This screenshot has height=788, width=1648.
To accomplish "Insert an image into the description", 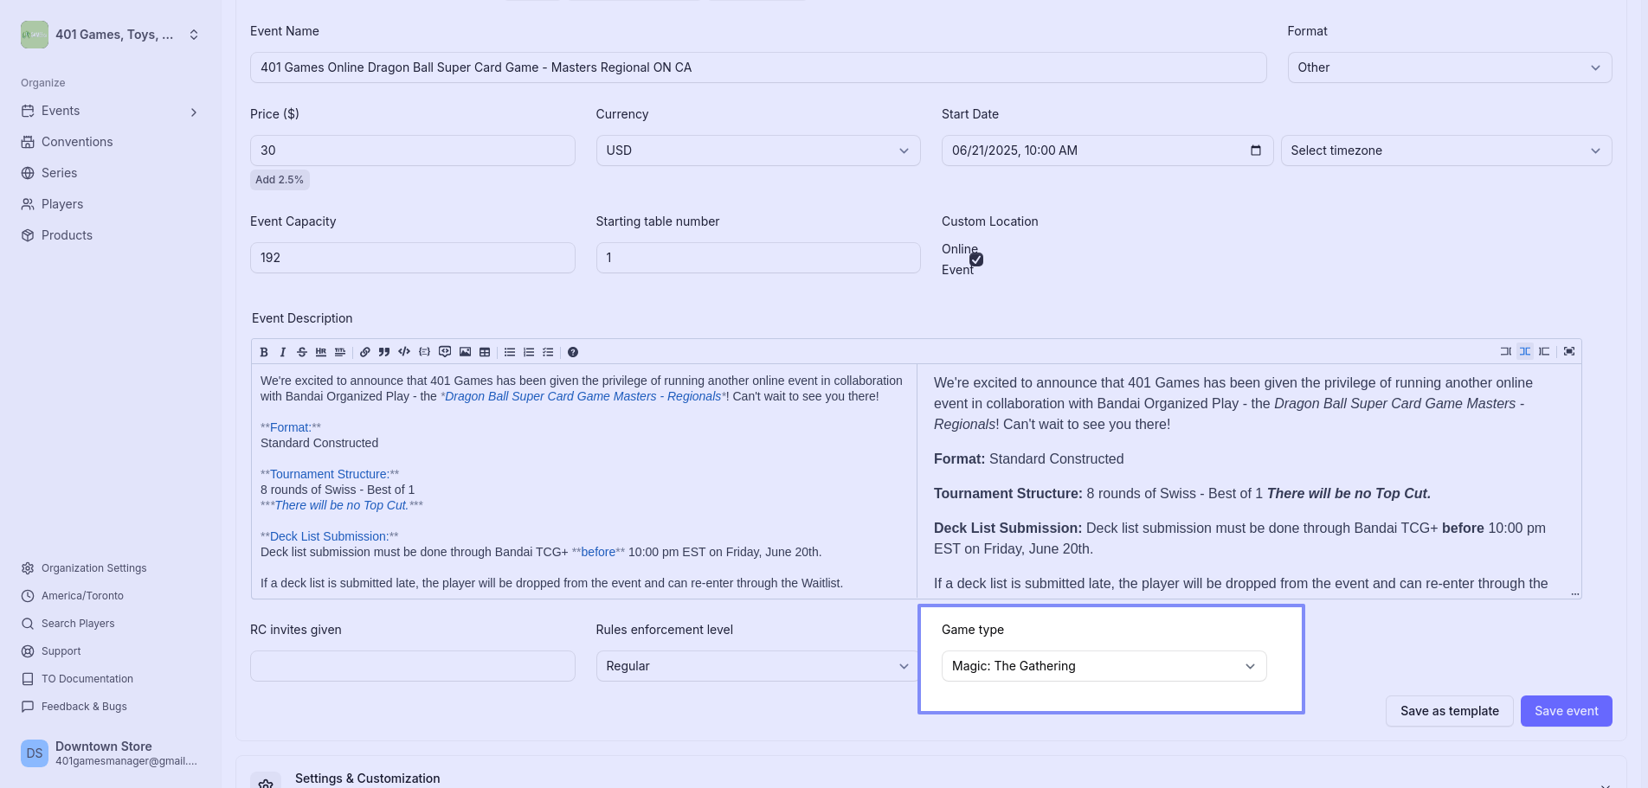I will click(465, 352).
